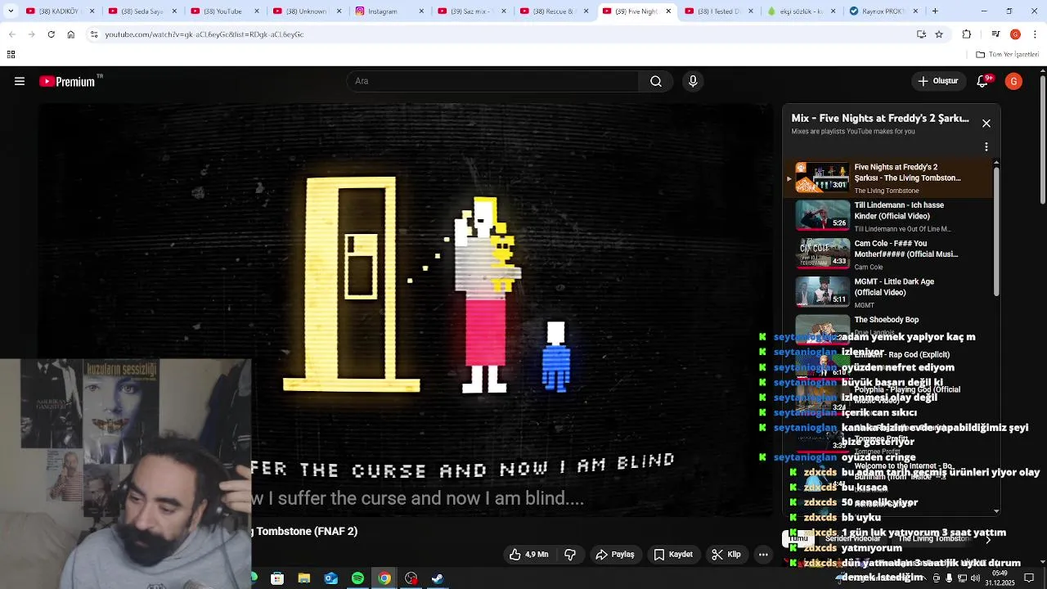Image resolution: width=1047 pixels, height=589 pixels.
Task: Click the Chrome forward arrow
Action: coord(31,34)
